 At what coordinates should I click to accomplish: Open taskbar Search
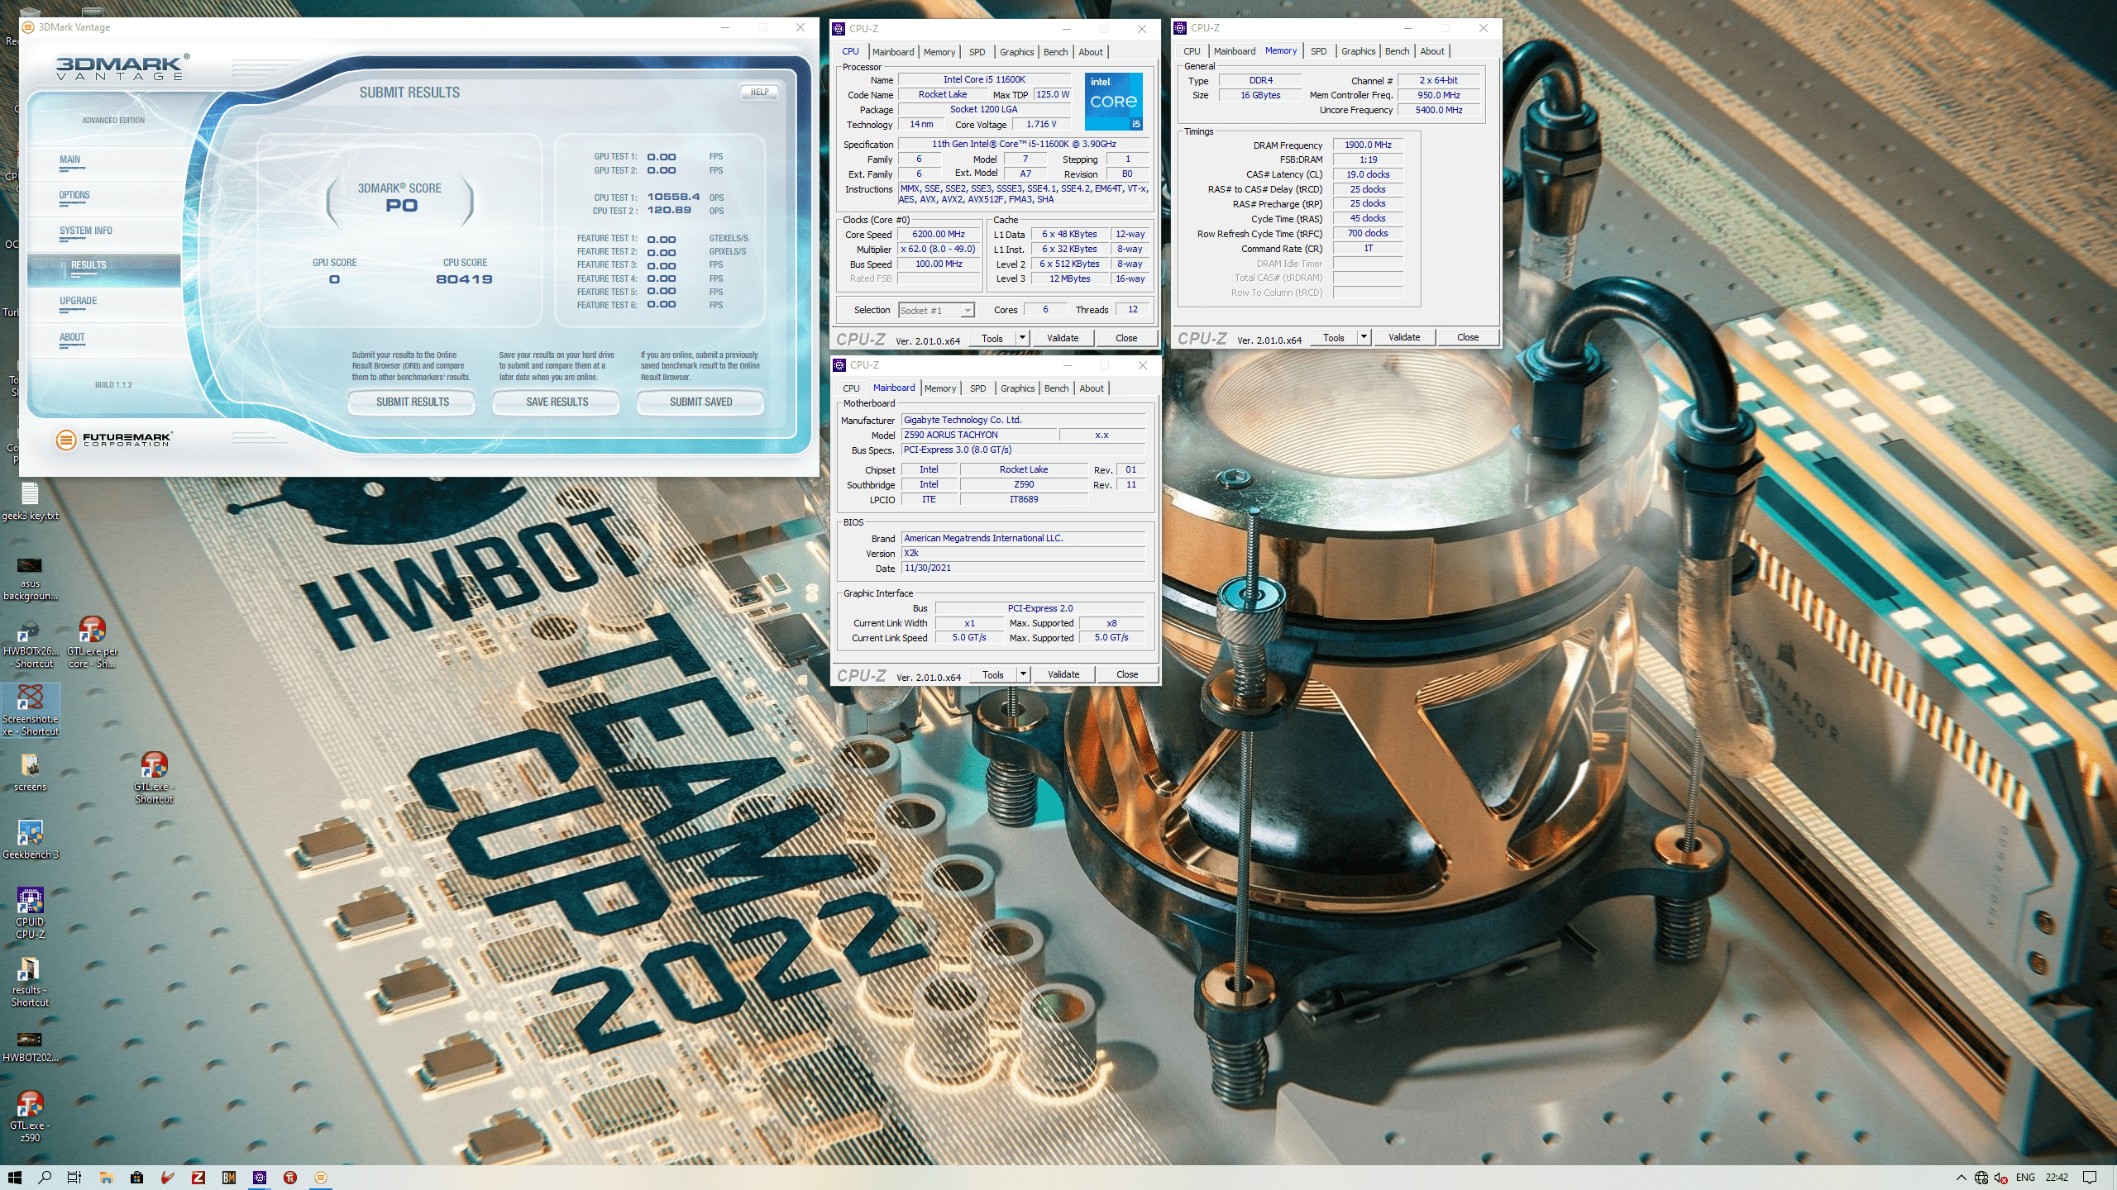pyautogui.click(x=45, y=1178)
